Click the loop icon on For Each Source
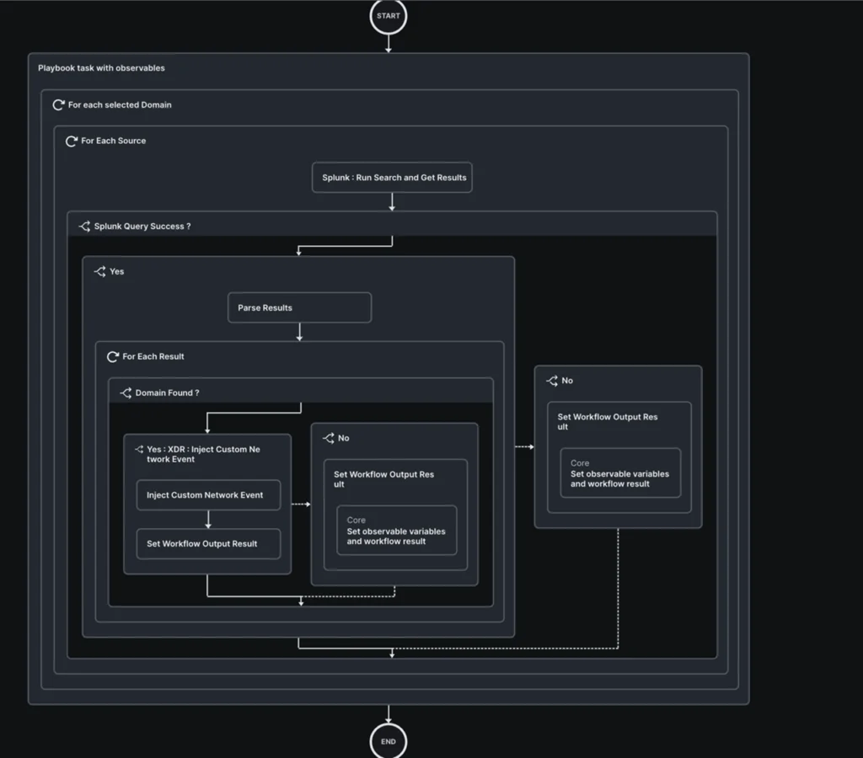 pyautogui.click(x=71, y=141)
